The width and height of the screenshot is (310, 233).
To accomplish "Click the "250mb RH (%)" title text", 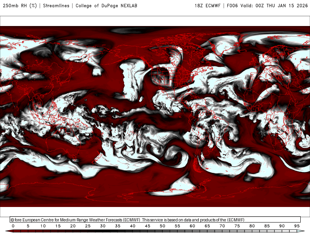I will 20,6.
